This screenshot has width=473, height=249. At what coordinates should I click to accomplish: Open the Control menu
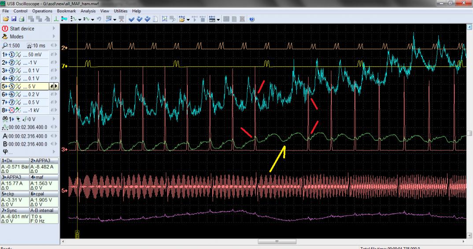click(21, 11)
